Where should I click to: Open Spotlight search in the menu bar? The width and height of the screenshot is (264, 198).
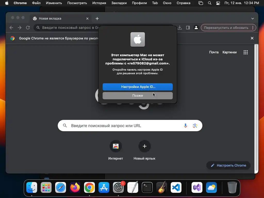pos(210,3)
